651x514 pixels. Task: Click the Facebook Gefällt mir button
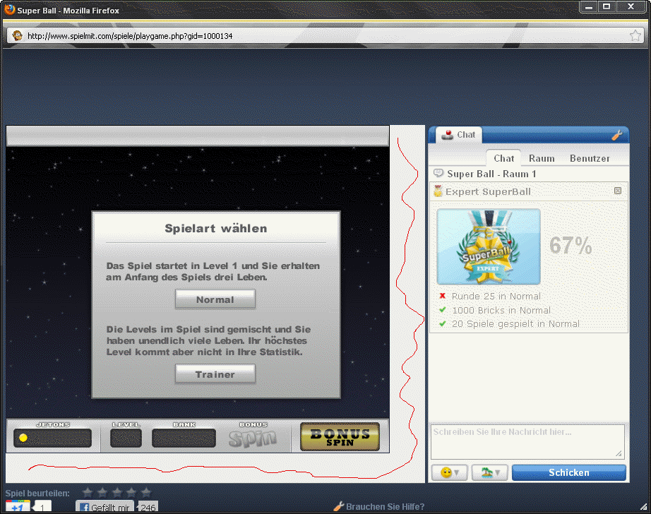(x=104, y=507)
